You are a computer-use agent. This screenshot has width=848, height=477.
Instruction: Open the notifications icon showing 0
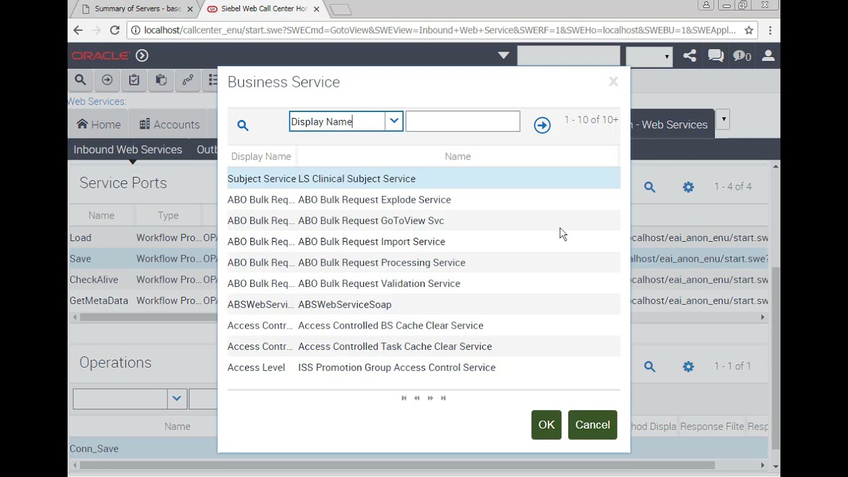point(742,56)
